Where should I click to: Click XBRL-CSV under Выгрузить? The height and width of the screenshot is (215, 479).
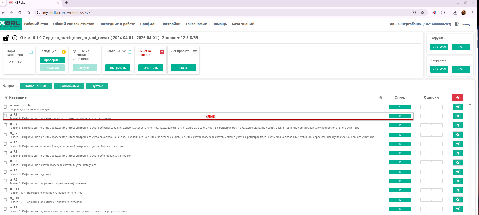pos(439,69)
